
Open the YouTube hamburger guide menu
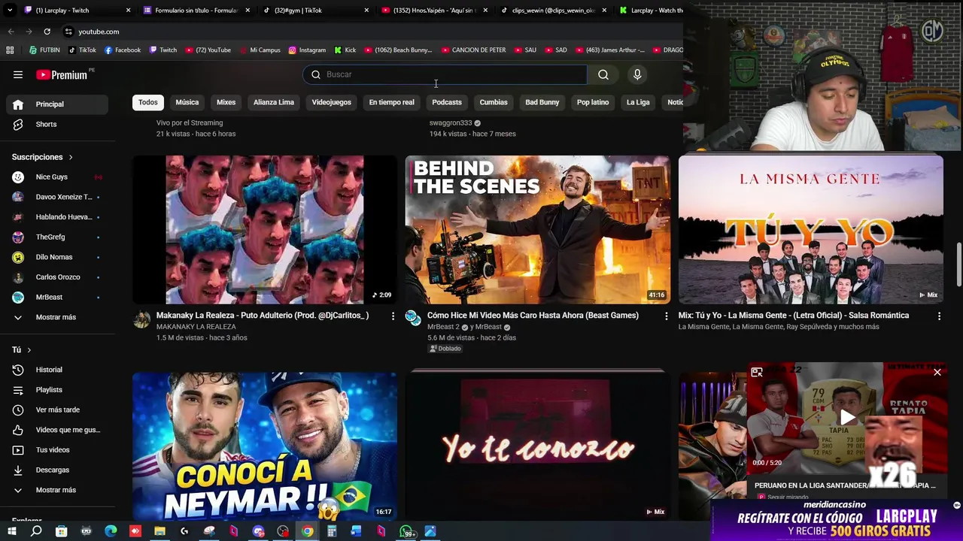[18, 74]
